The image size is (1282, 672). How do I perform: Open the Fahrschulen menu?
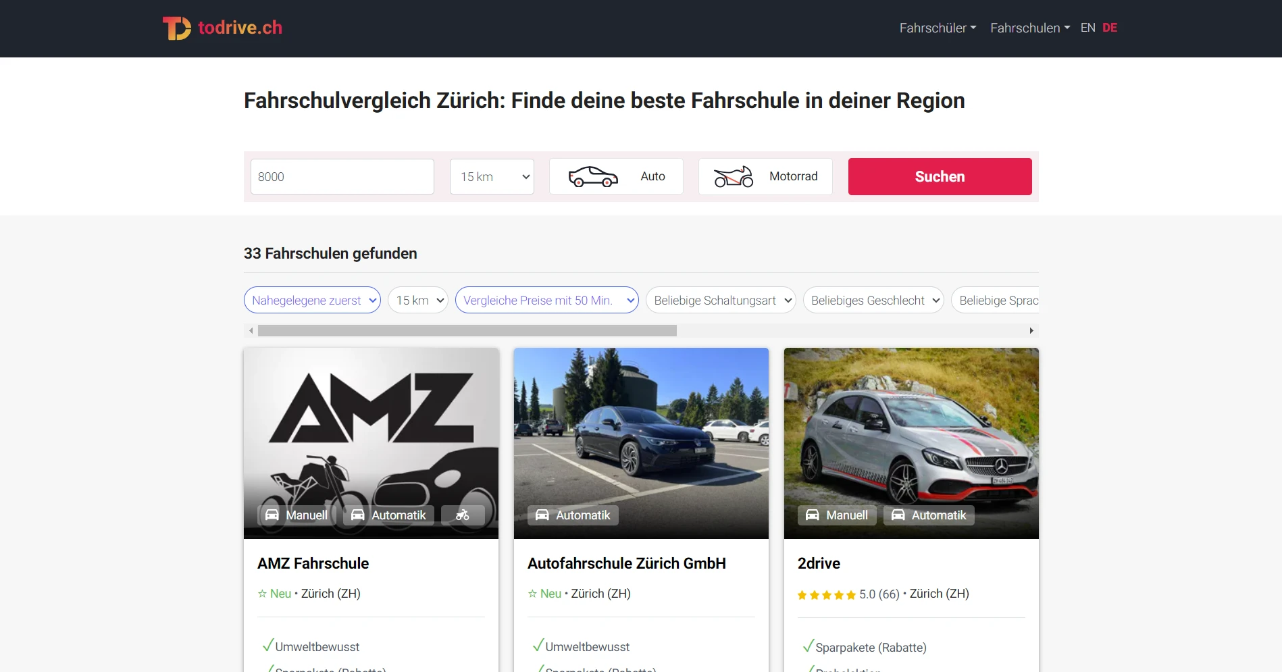(x=1030, y=28)
